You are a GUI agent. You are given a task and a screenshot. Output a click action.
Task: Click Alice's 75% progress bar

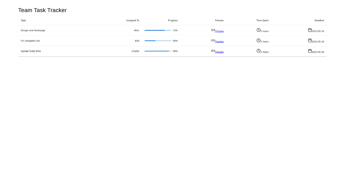pos(158,30)
